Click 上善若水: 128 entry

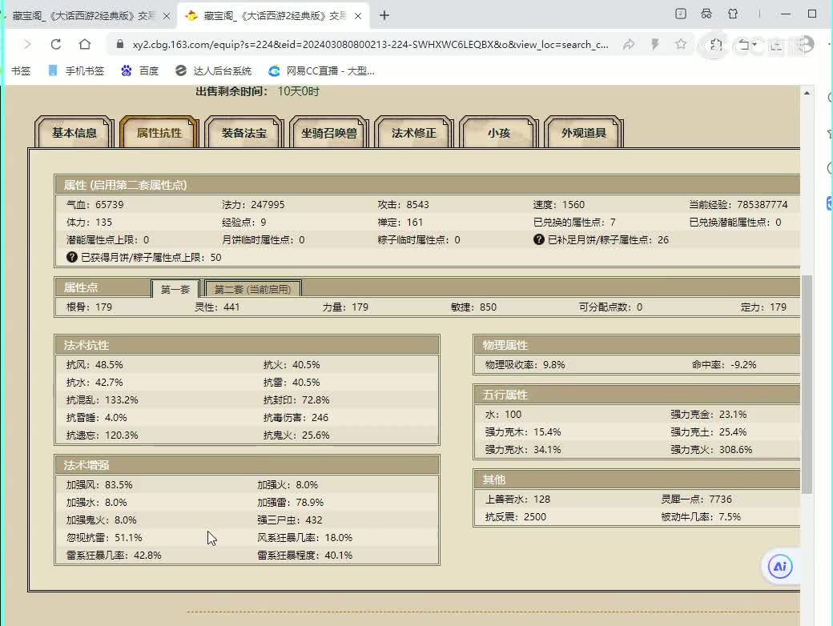click(517, 499)
